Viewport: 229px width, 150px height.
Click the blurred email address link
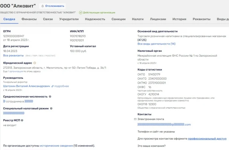click(x=164, y=125)
